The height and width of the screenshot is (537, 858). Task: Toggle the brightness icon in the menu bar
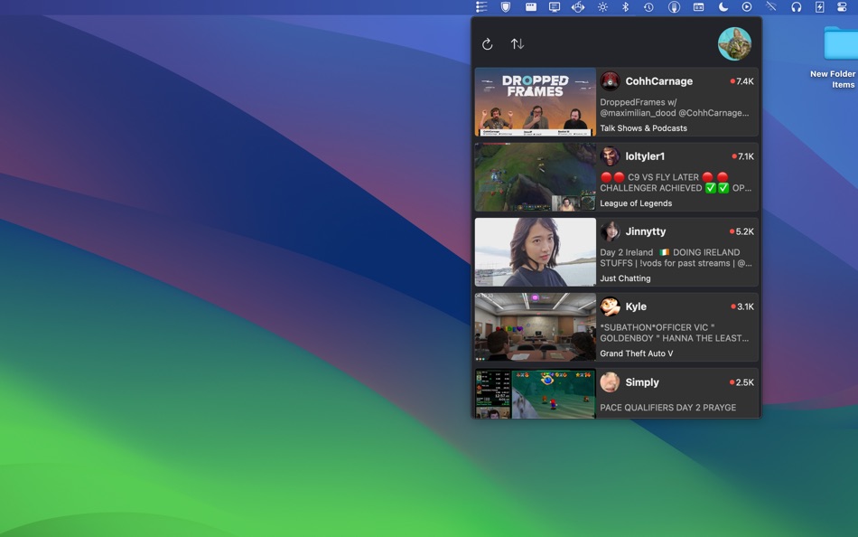602,7
